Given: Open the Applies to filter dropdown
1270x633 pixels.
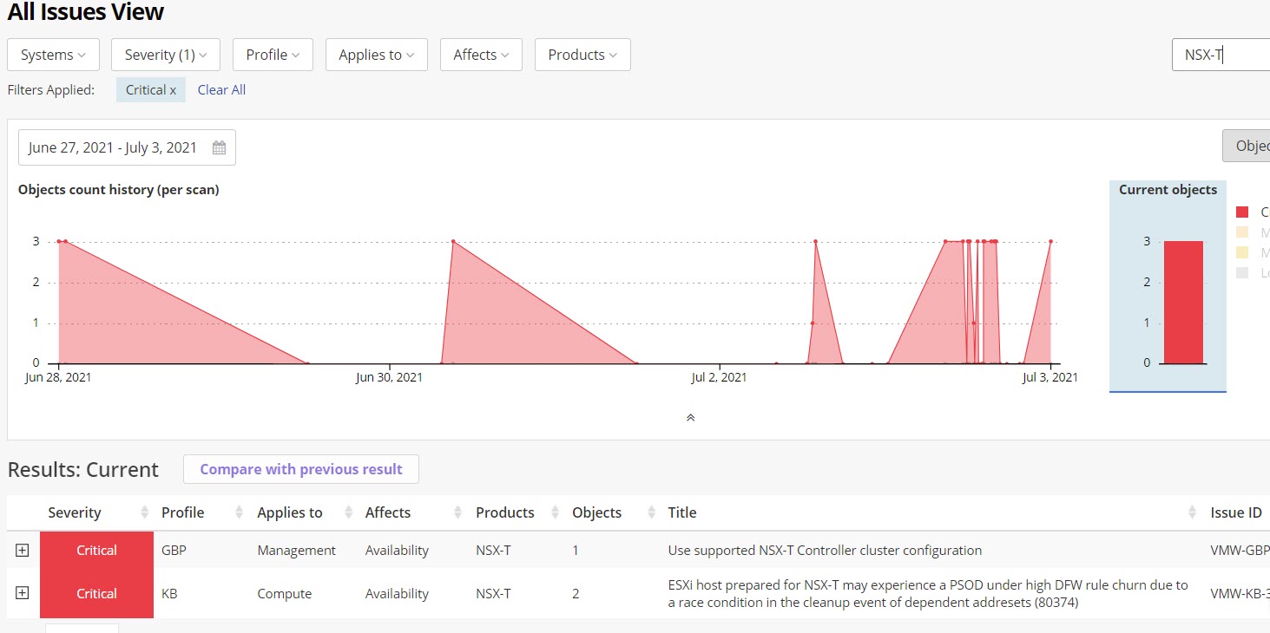Looking at the screenshot, I should pyautogui.click(x=376, y=55).
